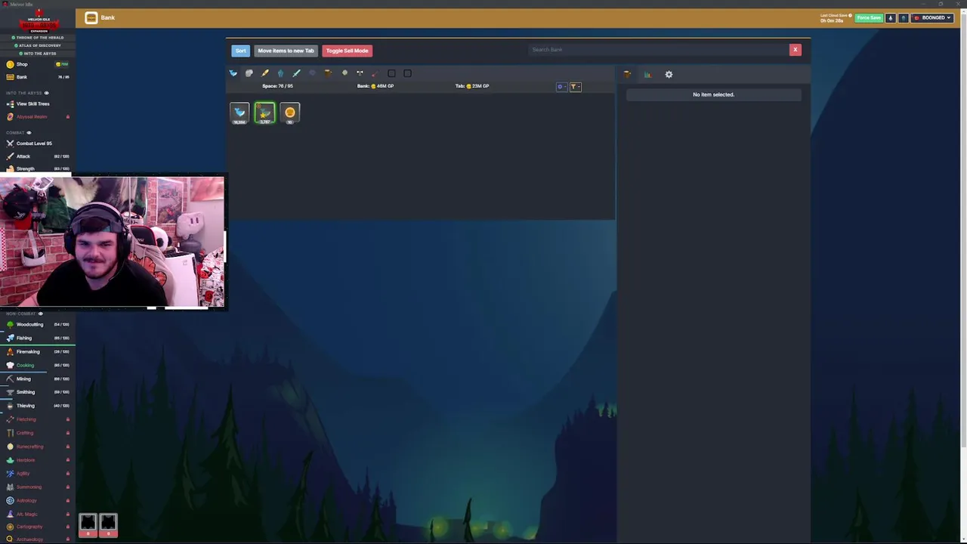The height and width of the screenshot is (544, 967).
Task: Open the Mining skill
Action: point(36,379)
